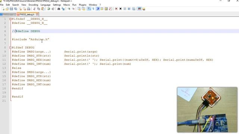The height and width of the screenshot is (134, 239).
Task: Toggle Word wrap toolbar button
Action: [x=89, y=9]
